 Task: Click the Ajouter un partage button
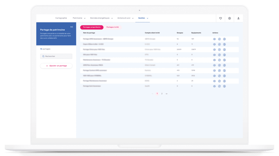pos(56,66)
